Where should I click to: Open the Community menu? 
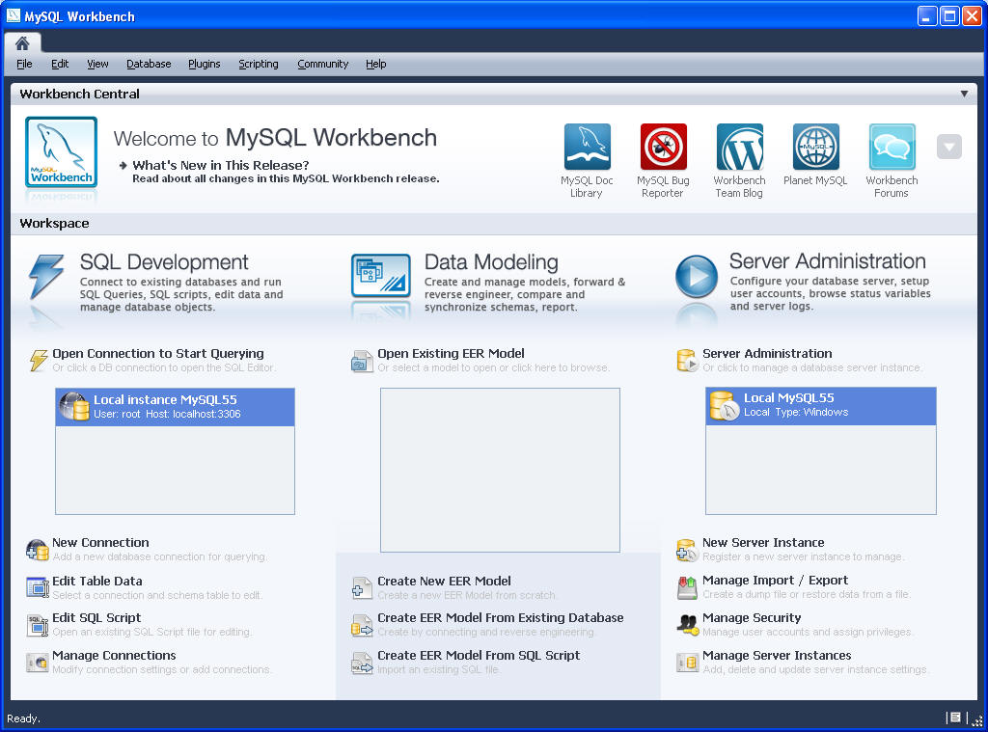click(322, 64)
